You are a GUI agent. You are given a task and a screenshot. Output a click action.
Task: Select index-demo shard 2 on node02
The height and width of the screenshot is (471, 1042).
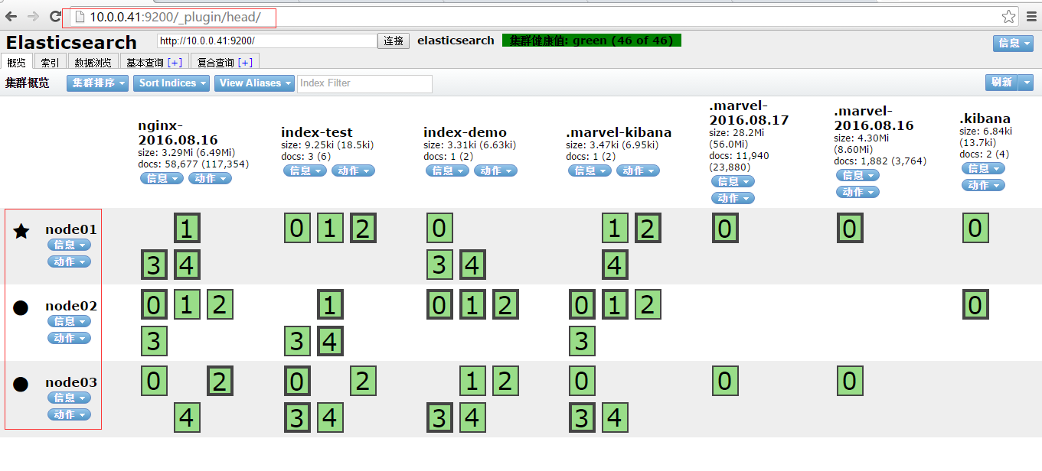pyautogui.click(x=505, y=304)
